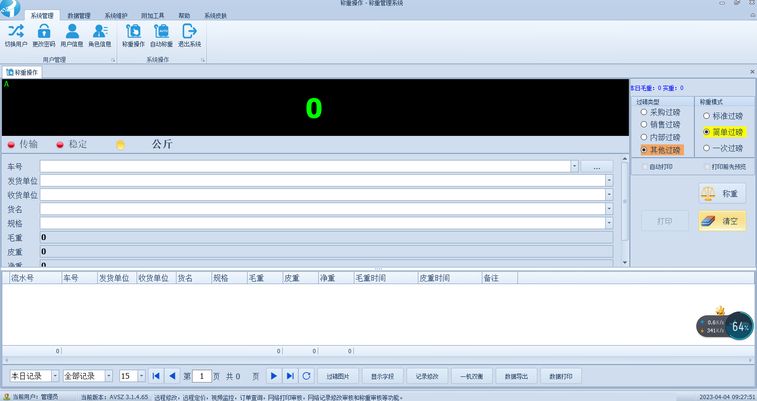757x401 pixels.
Task: Enable the 自动打印 checkbox
Action: (x=645, y=167)
